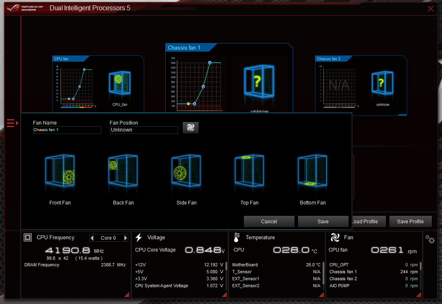The image size is (442, 304).
Task: Expand the CPU Frequency panel corner
Action: [x=127, y=295]
